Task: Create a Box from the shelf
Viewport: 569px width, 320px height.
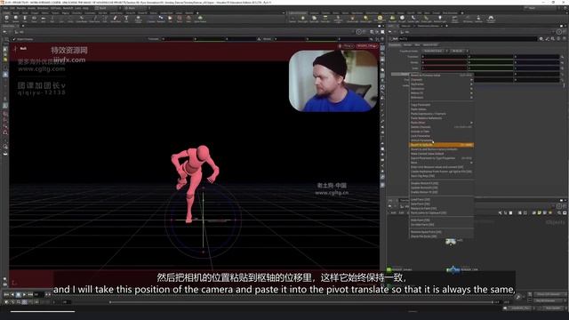Action: click(6, 19)
